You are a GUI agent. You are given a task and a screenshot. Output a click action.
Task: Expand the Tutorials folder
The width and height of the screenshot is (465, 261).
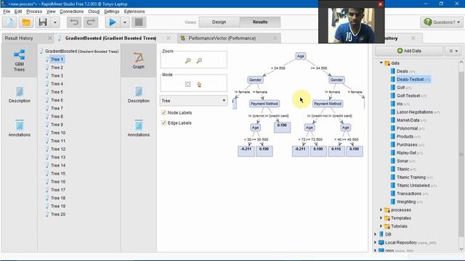point(381,226)
